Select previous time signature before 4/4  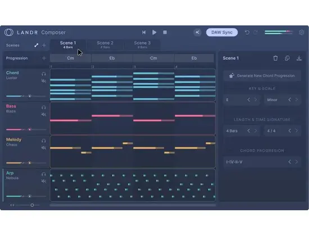(x=289, y=131)
